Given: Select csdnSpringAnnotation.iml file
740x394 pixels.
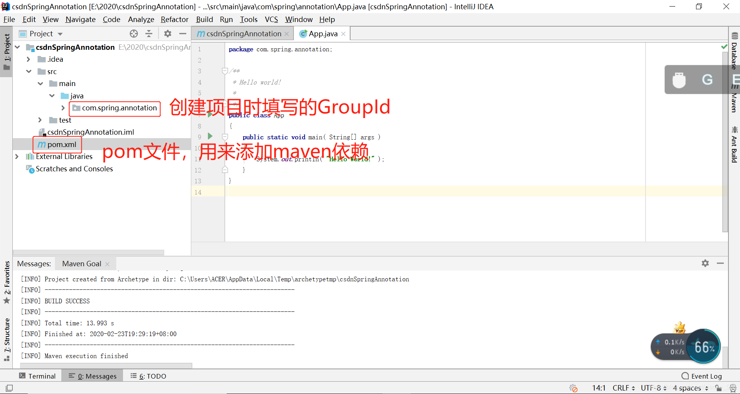Looking at the screenshot, I should [91, 132].
